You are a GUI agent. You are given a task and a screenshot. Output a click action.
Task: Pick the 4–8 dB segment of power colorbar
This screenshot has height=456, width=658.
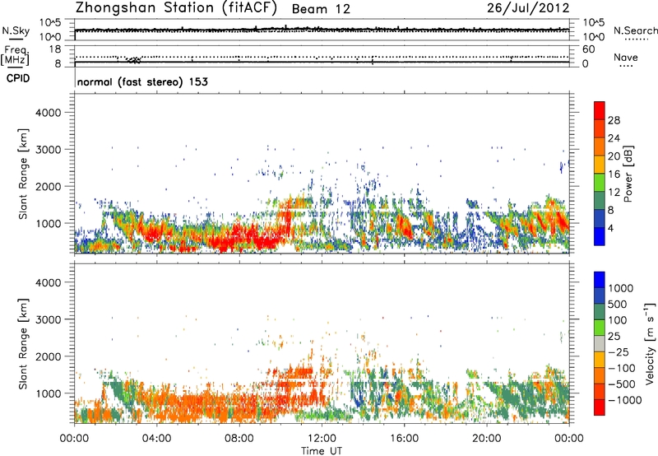tap(600, 219)
